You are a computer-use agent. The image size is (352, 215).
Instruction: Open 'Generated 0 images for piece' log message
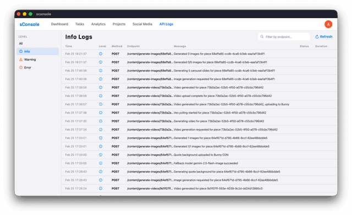click(219, 54)
